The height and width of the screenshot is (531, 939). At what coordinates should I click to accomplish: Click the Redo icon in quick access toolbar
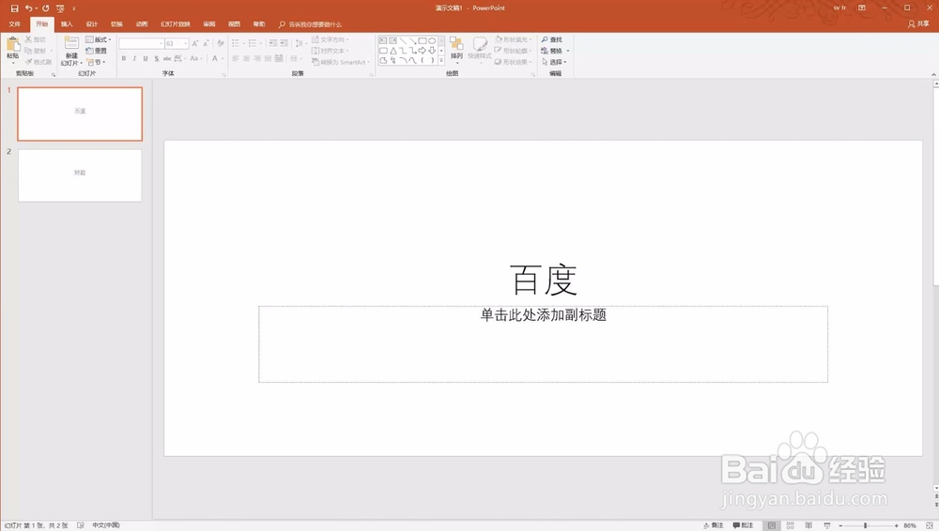point(45,8)
